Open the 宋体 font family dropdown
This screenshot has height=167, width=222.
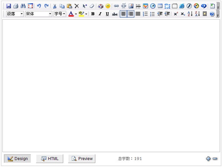[x=38, y=14]
